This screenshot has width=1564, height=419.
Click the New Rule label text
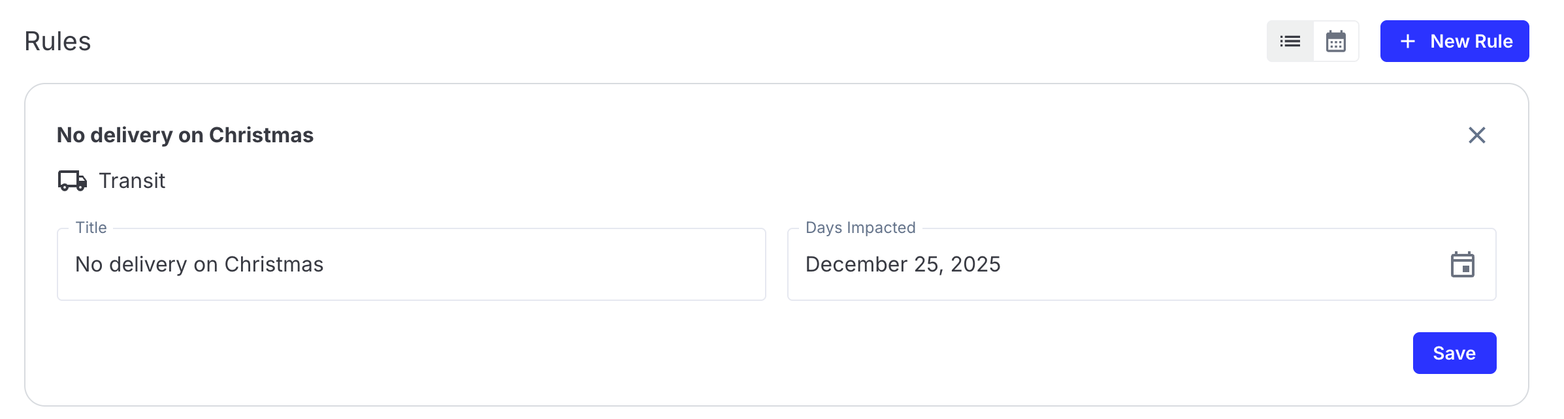click(x=1471, y=41)
